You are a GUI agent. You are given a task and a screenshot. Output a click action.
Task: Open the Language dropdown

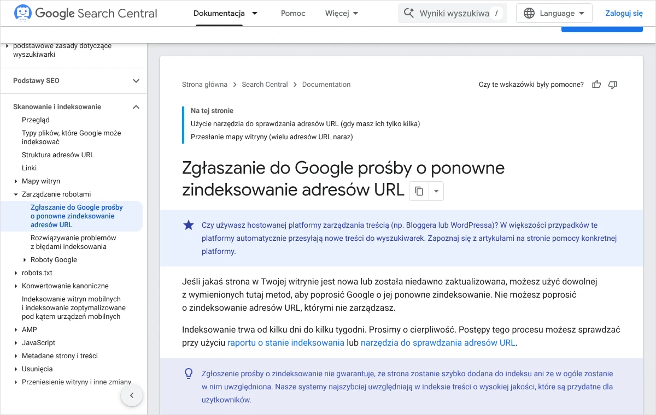tap(554, 13)
